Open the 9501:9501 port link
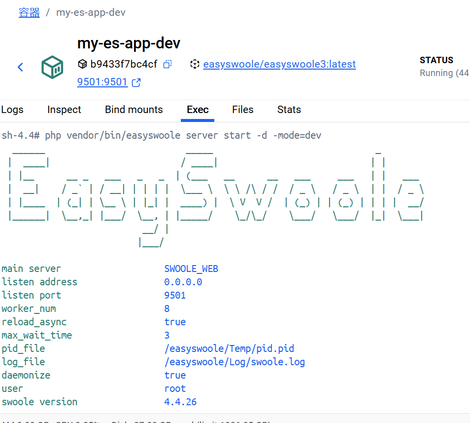Screen dimensions: 470x423 [102, 82]
